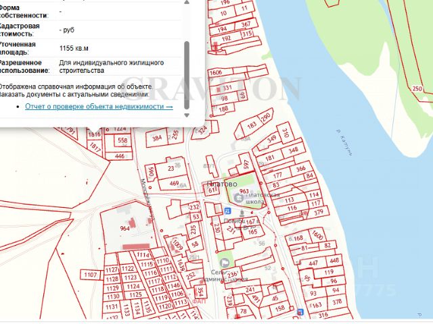Select parcel 177
The height and width of the screenshot is (324, 433).
[x=277, y=175]
